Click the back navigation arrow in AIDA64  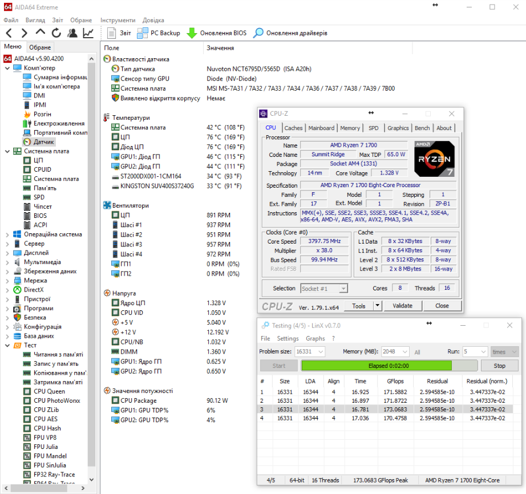tap(9, 33)
